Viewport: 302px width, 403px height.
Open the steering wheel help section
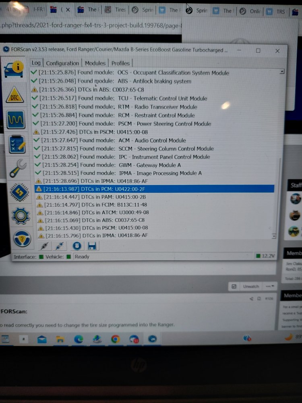pyautogui.click(x=22, y=239)
